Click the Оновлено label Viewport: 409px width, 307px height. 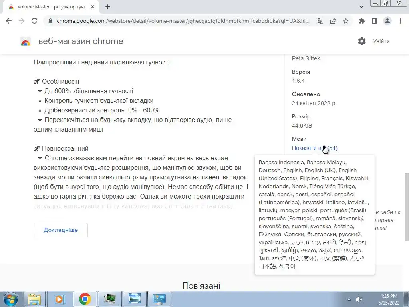pyautogui.click(x=306, y=94)
